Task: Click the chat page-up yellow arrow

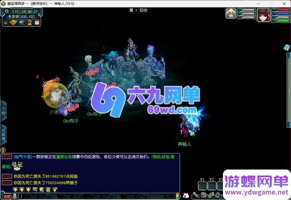Action: (22, 189)
